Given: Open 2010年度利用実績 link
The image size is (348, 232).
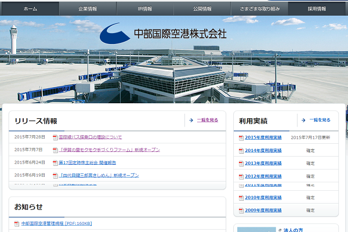Looking at the screenshot, I should [263, 198].
